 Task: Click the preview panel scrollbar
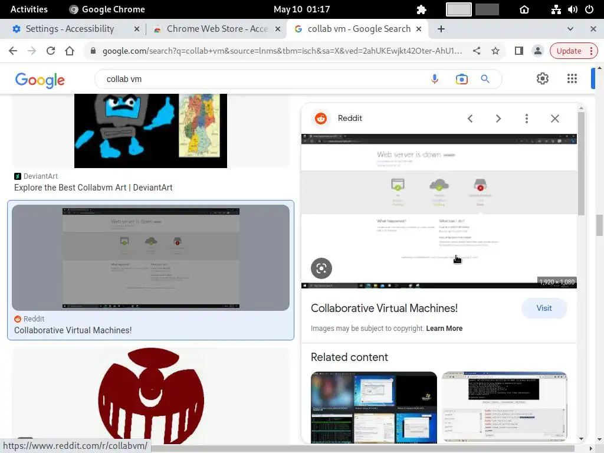coord(581,164)
